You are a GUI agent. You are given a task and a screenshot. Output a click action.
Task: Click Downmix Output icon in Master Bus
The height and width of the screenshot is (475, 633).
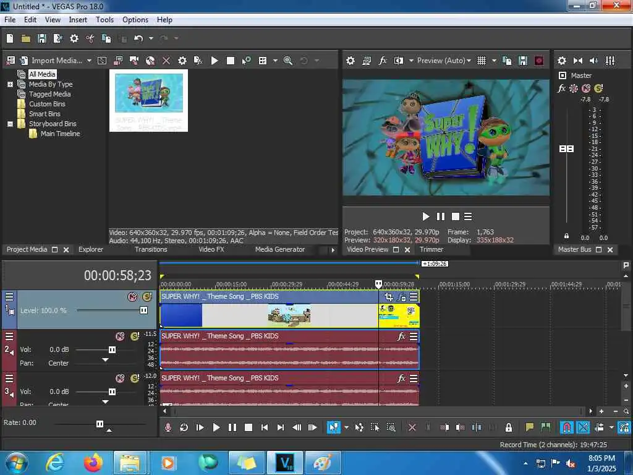pos(578,61)
